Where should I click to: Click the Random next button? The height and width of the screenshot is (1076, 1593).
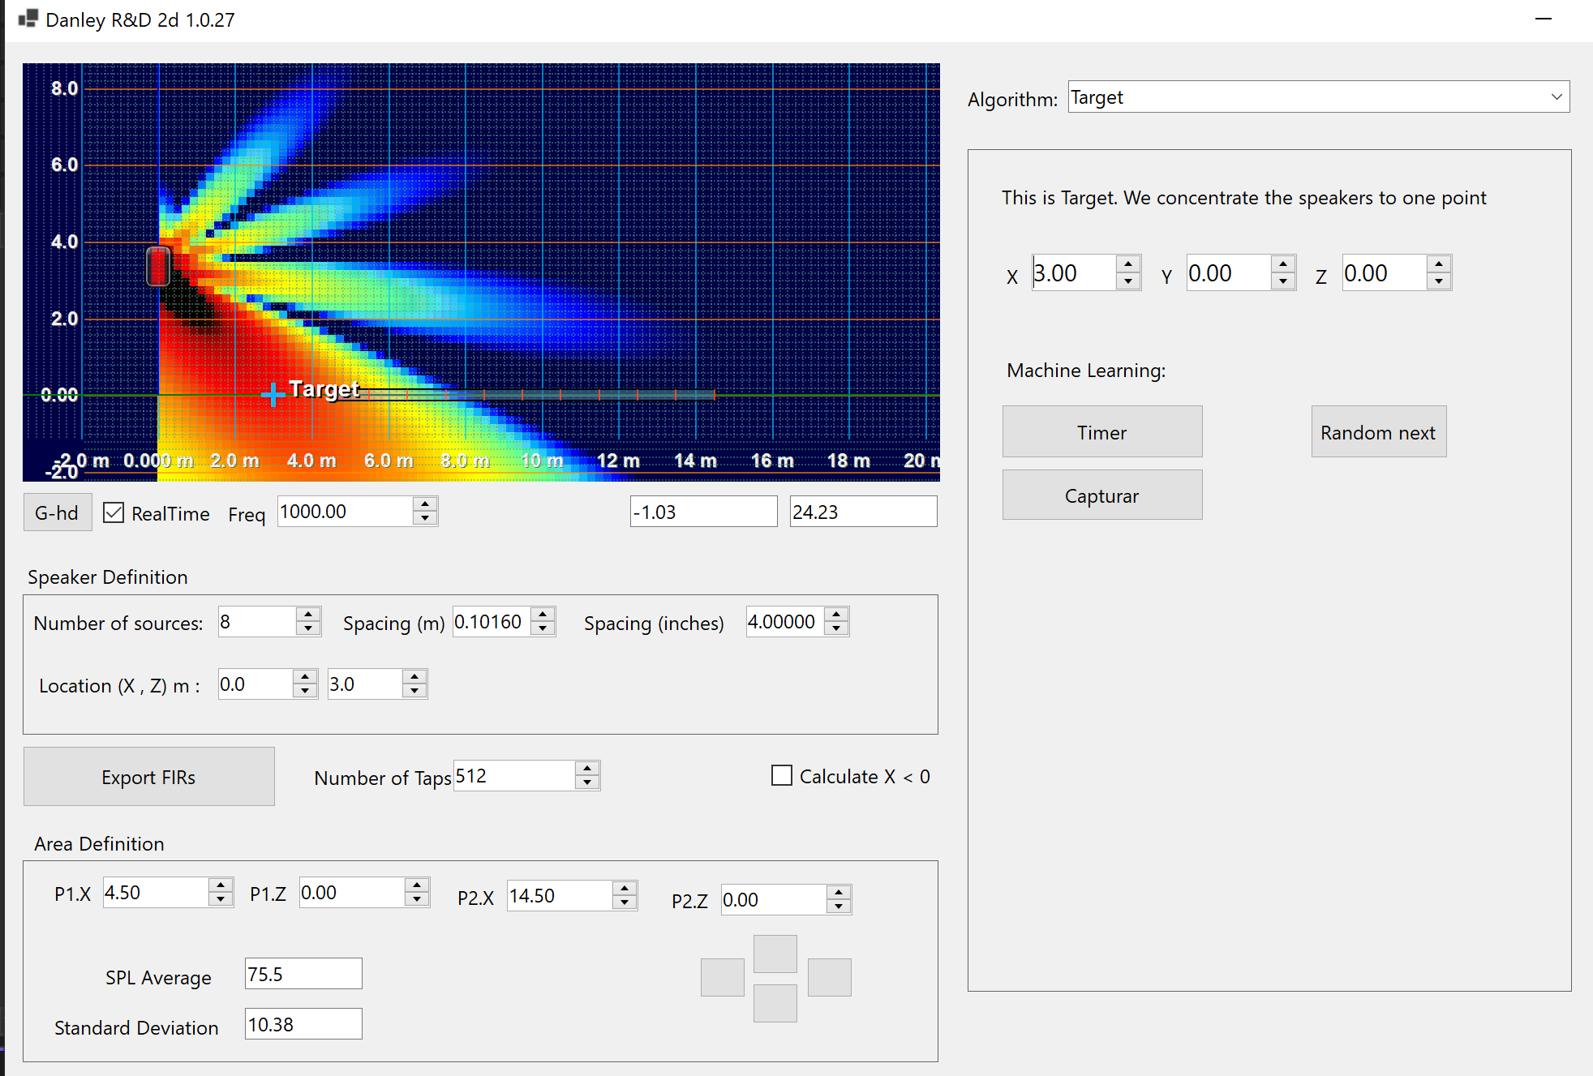(x=1378, y=432)
